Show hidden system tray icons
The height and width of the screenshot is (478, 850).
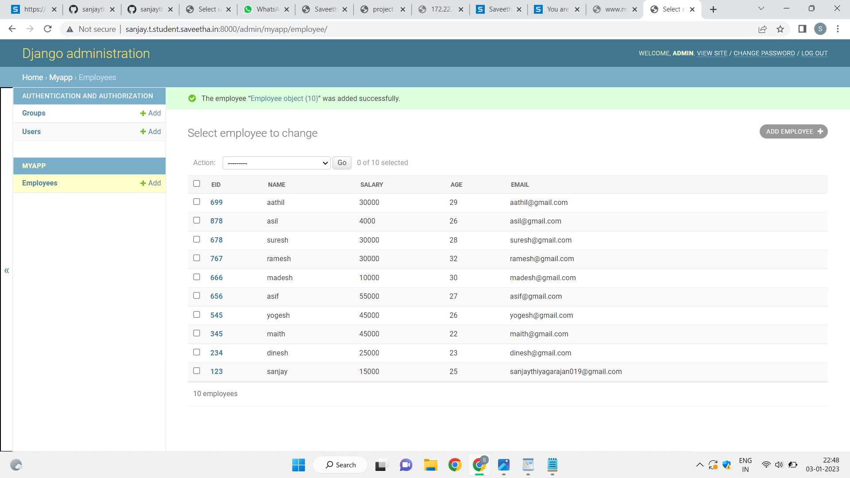tap(699, 465)
